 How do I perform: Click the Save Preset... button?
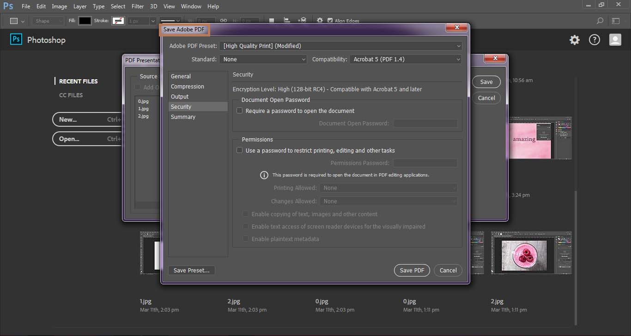coord(192,271)
